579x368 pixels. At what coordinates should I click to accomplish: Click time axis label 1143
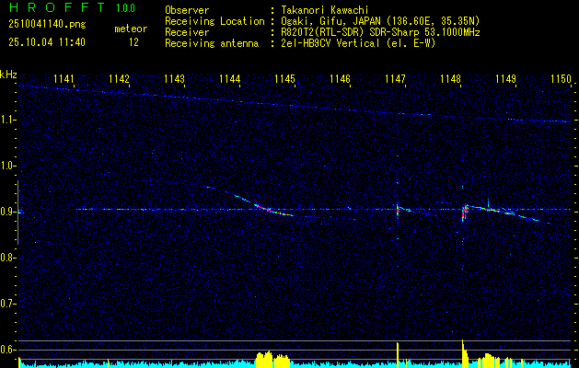pos(174,78)
